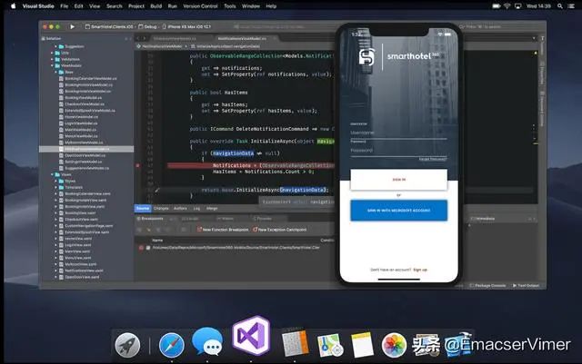This screenshot has height=364, width=582.
Task: Open Notes app in the dock
Action: coord(362,345)
